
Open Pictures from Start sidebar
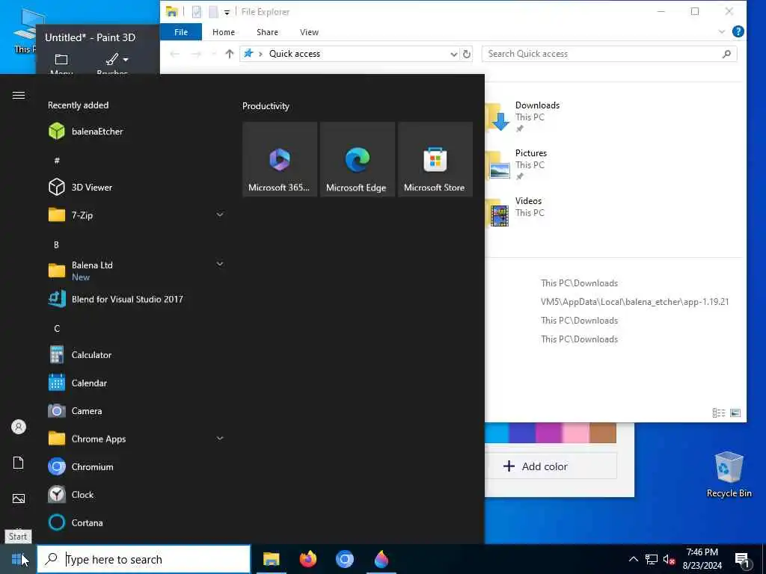click(19, 499)
